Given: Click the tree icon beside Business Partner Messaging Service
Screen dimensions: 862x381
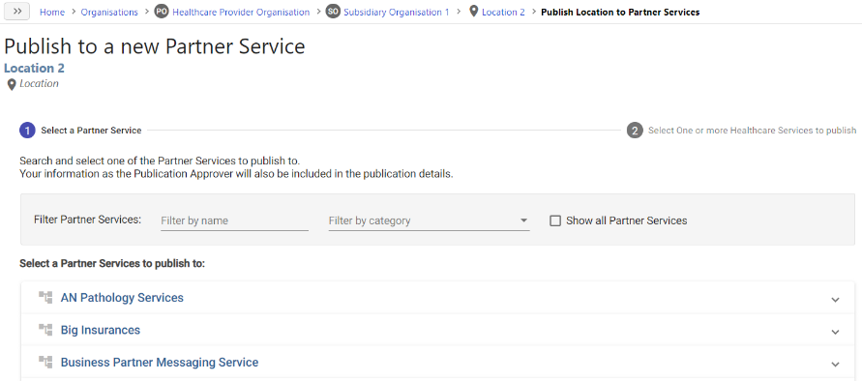Looking at the screenshot, I should point(45,363).
